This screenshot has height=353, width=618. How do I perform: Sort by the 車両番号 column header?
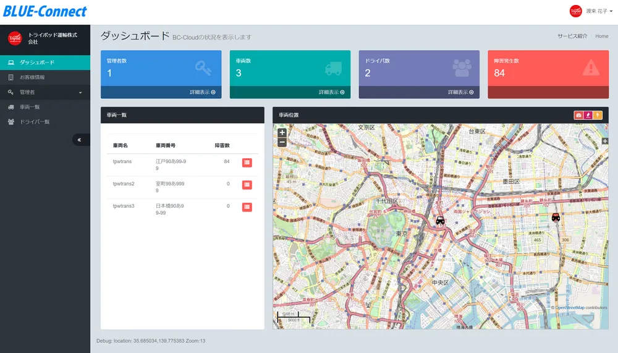(x=166, y=145)
